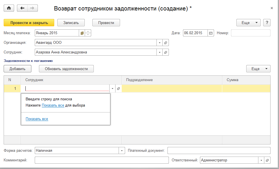Open the help question mark button
The width and height of the screenshot is (279, 169).
(x=267, y=23)
